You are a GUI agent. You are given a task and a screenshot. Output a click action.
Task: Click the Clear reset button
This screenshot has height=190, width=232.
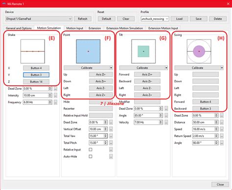(126, 19)
